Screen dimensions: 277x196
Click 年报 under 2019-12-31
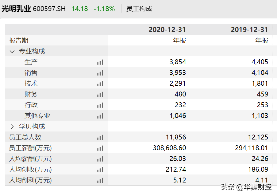coord(262,41)
